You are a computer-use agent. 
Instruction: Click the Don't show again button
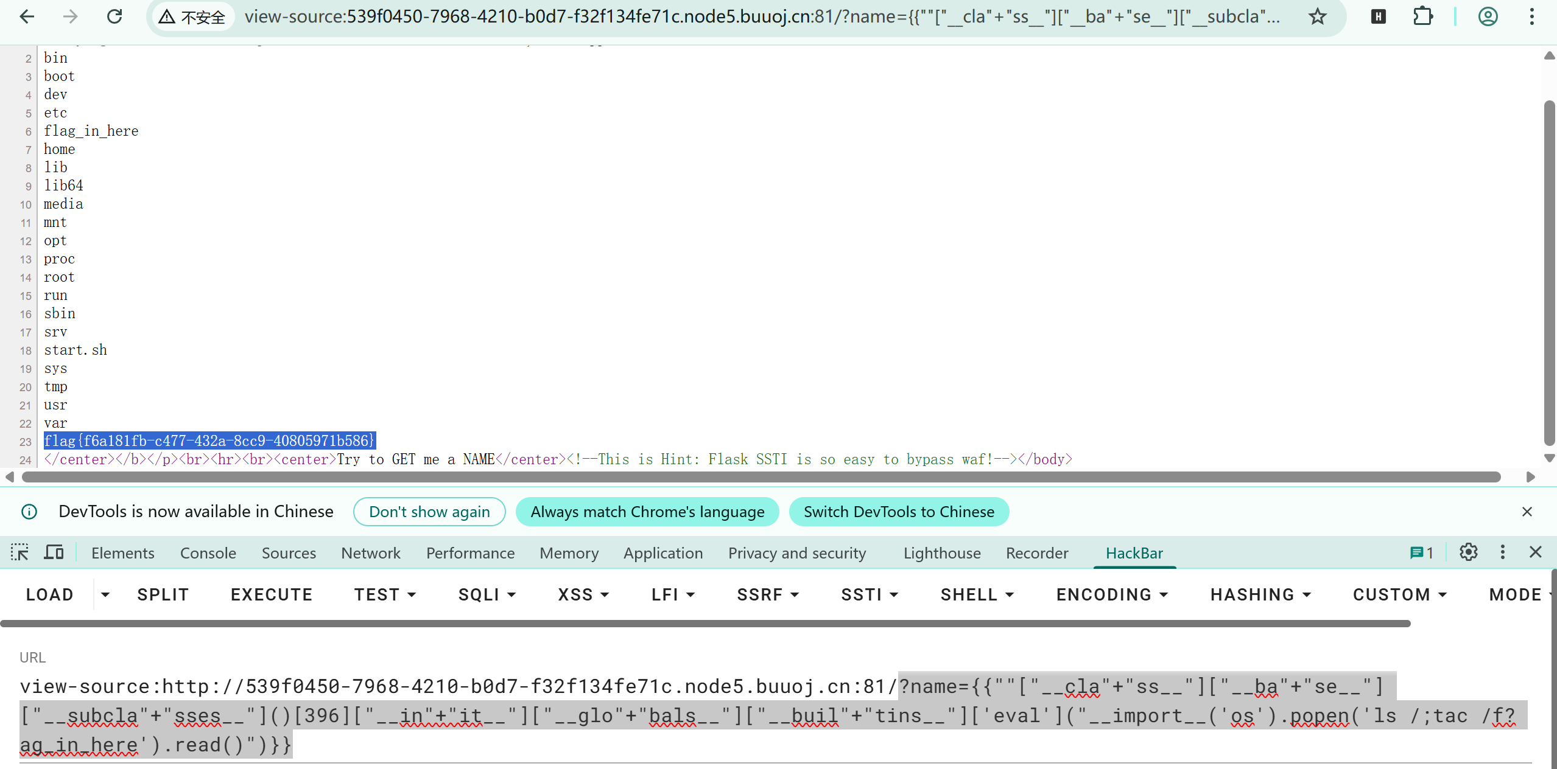(429, 512)
